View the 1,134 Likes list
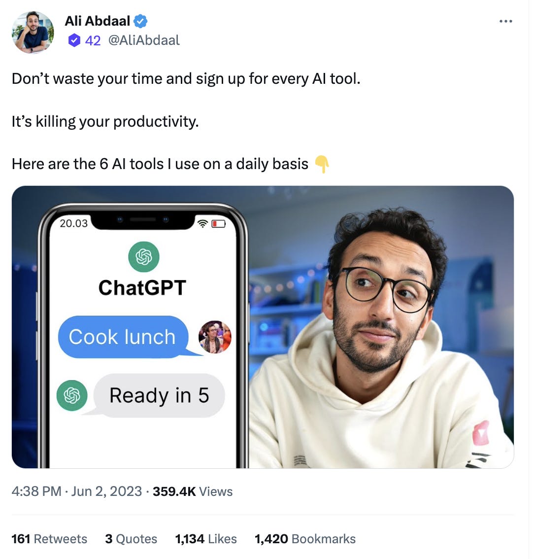Image resolution: width=534 pixels, height=559 pixels. pos(206,539)
